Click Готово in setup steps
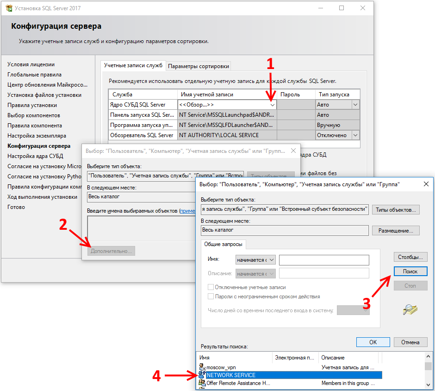The width and height of the screenshot is (435, 391). (x=16, y=207)
